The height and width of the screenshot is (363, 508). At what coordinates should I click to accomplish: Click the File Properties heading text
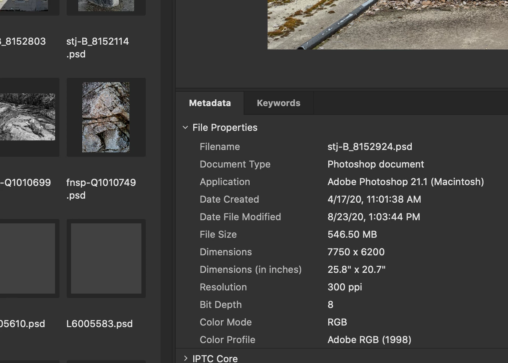coord(225,128)
